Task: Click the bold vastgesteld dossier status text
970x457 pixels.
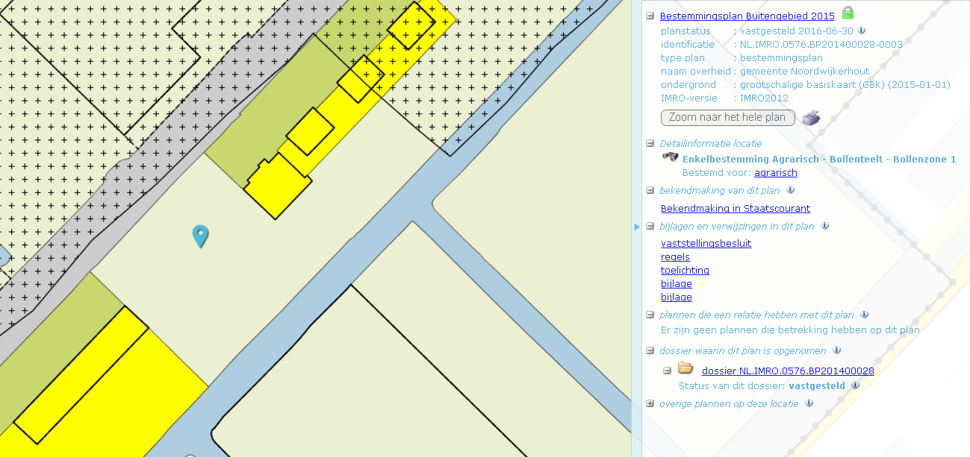Action: pyautogui.click(x=817, y=385)
